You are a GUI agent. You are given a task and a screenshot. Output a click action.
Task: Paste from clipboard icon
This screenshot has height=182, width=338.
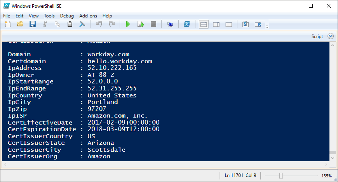coord(70,24)
